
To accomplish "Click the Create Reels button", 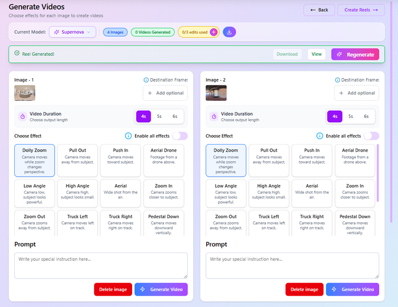I will pos(361,10).
